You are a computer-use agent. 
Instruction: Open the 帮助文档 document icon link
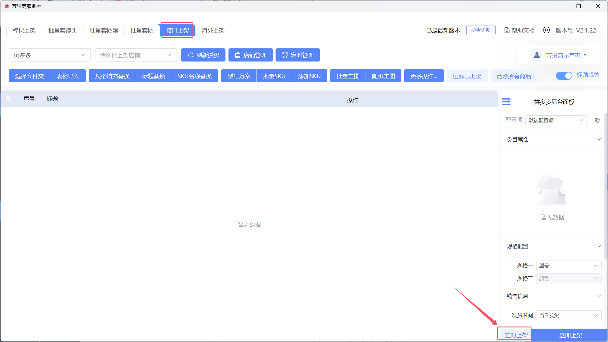519,30
